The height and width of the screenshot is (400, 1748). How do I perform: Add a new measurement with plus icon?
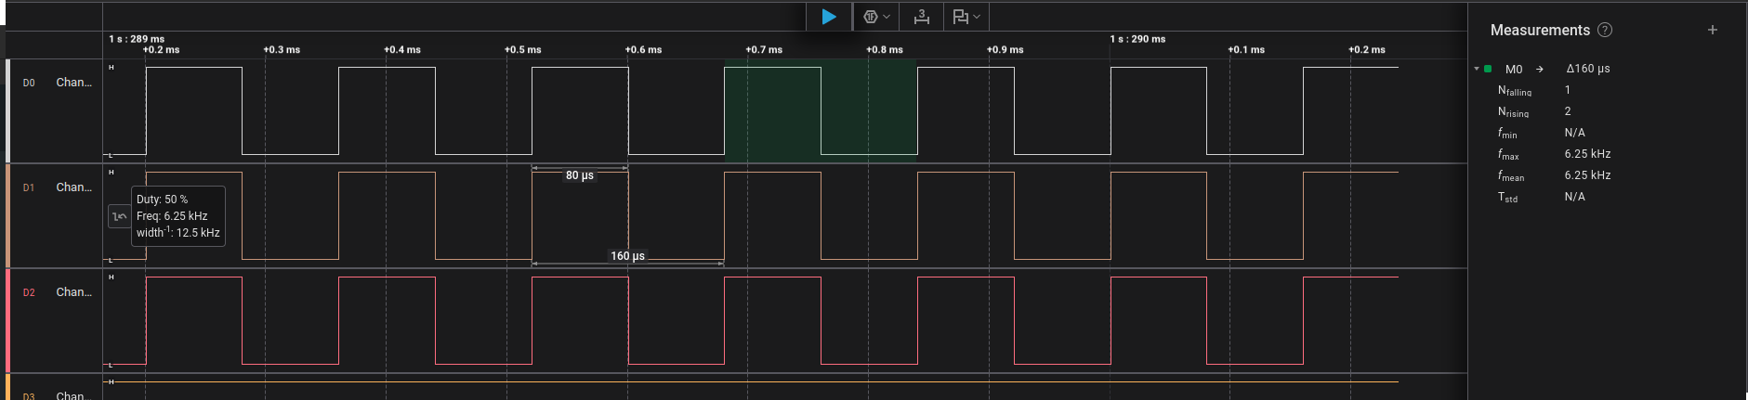coord(1713,30)
